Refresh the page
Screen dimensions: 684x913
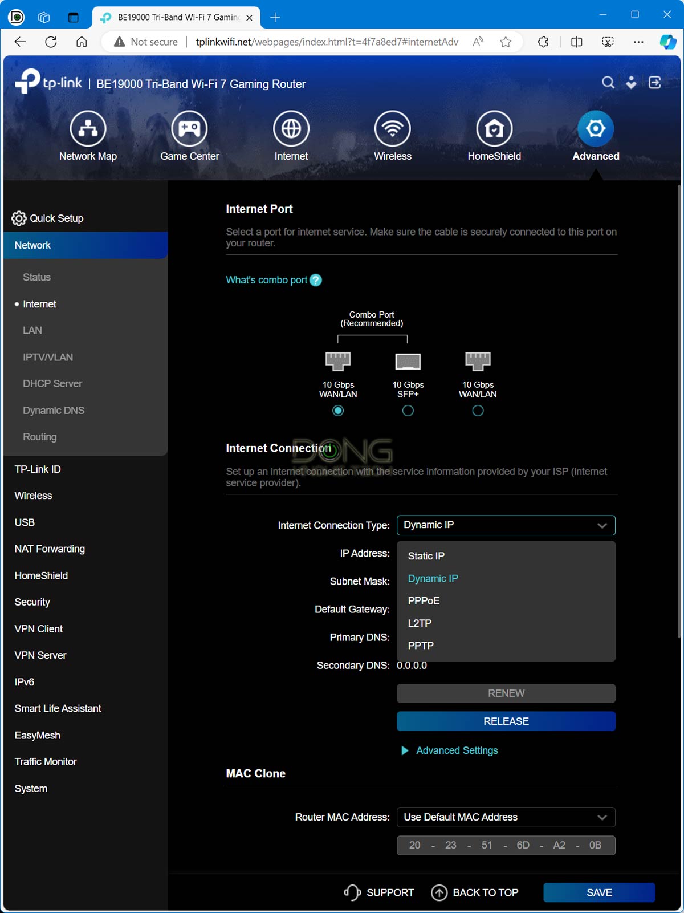point(51,42)
